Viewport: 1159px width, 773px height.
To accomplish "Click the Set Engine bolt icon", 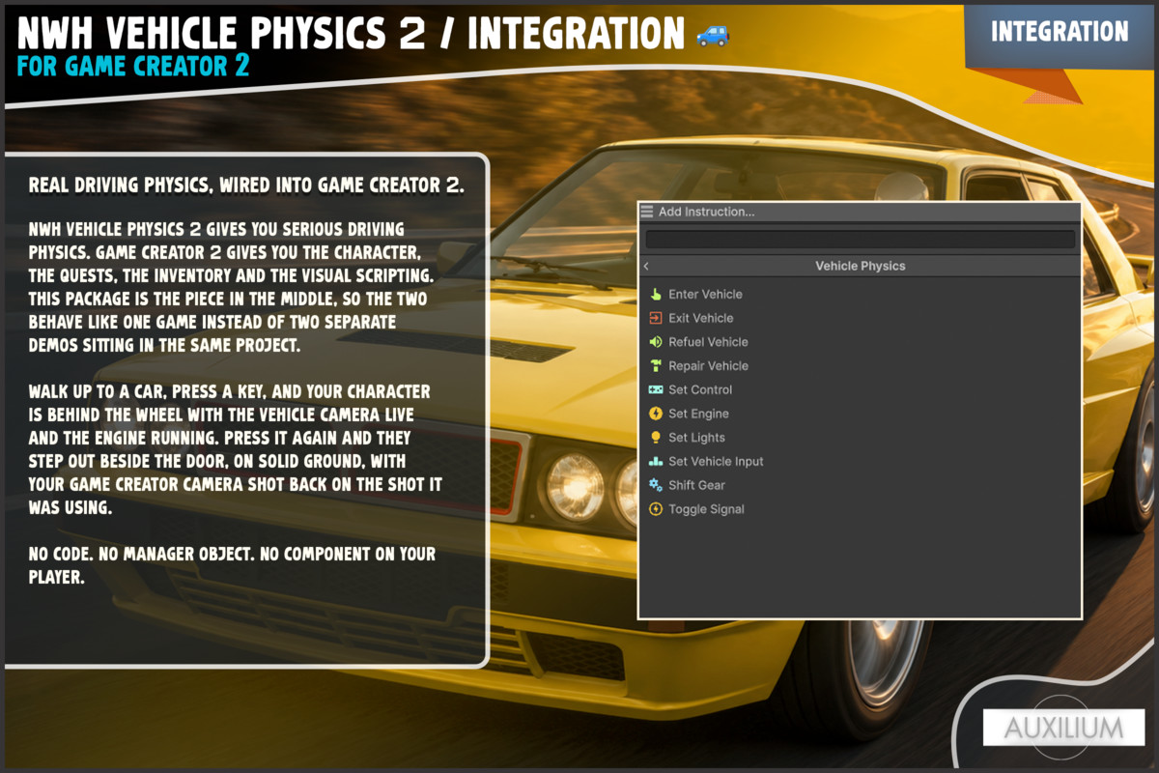I will 656,414.
